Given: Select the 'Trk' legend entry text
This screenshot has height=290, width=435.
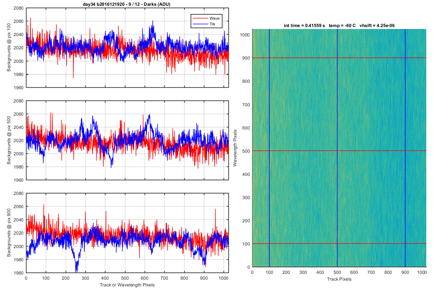Looking at the screenshot, I should click(212, 24).
